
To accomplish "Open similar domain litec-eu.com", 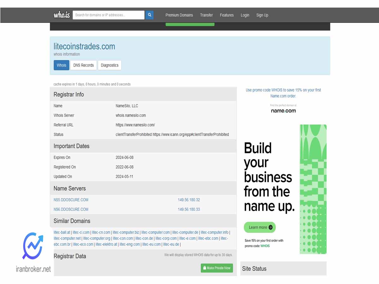I will click(152, 244).
